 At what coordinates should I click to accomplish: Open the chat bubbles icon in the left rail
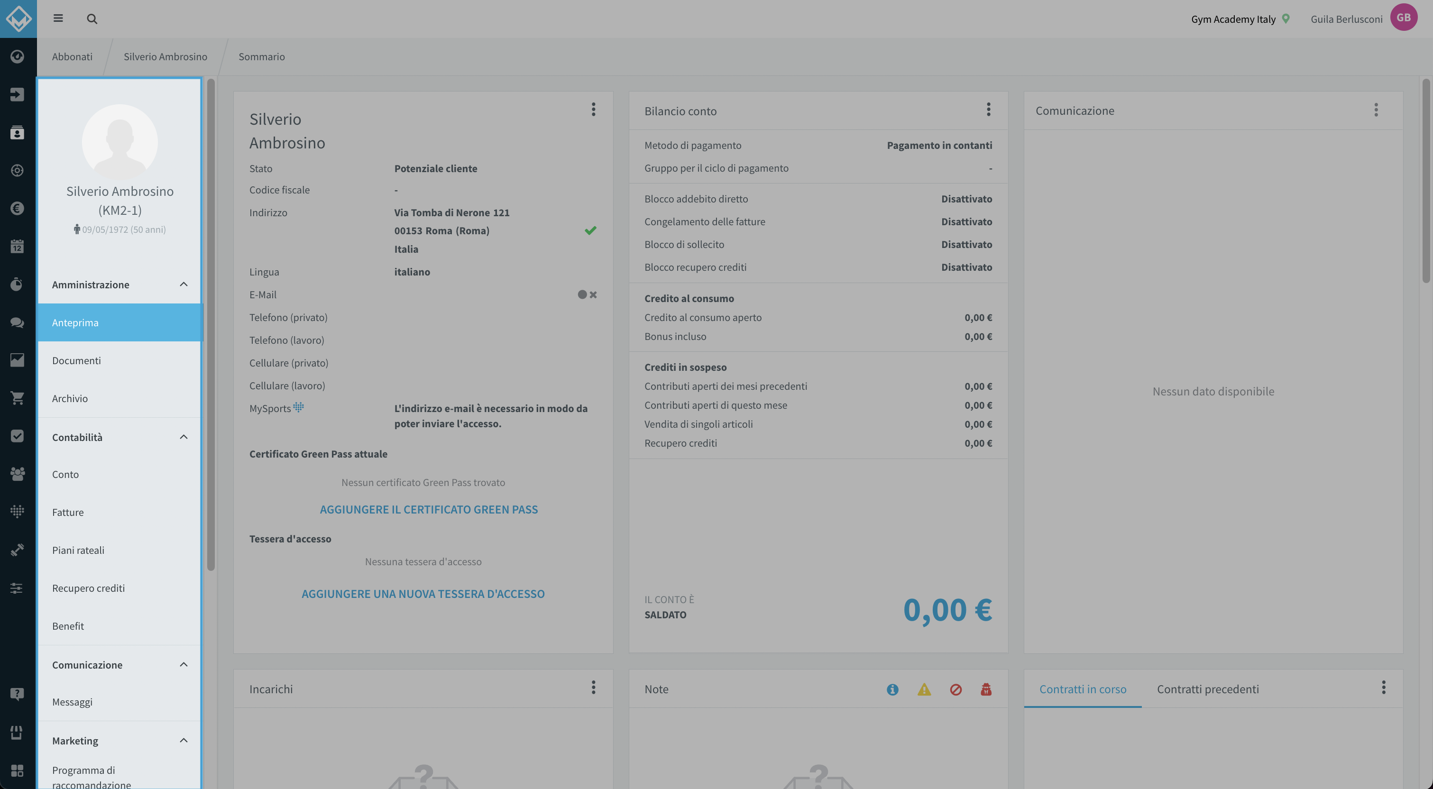[x=17, y=322]
